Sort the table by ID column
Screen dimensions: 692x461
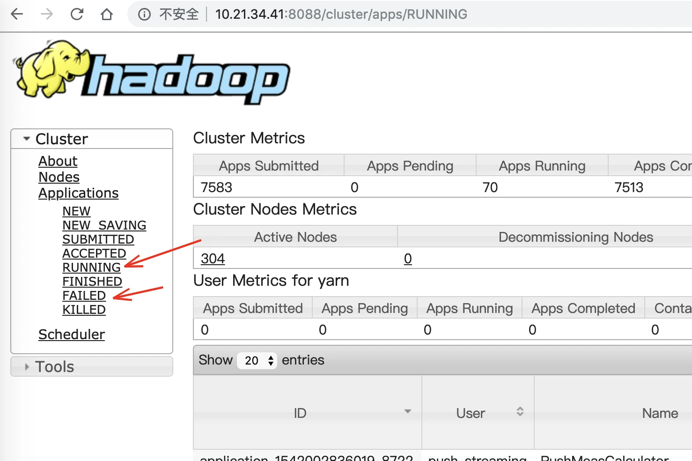308,413
